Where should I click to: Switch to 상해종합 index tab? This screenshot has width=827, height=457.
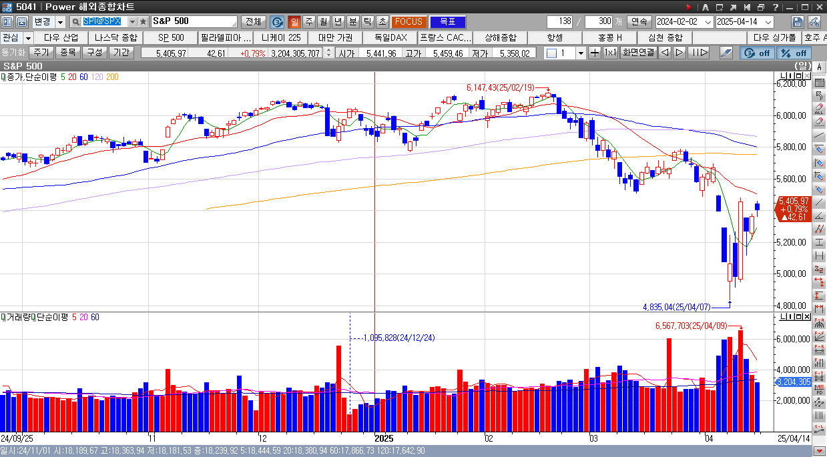tap(500, 37)
